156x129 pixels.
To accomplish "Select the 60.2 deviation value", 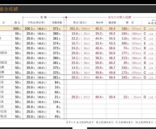I will click(x=112, y=63).
